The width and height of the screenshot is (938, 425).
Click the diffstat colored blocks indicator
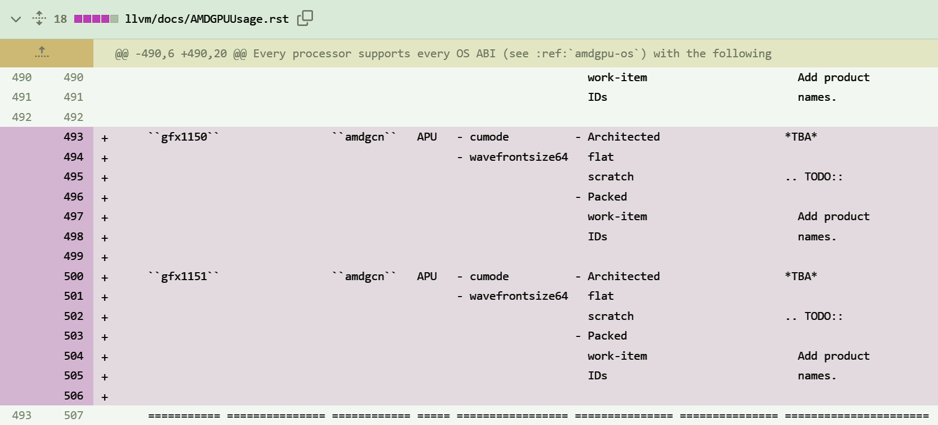(x=96, y=19)
